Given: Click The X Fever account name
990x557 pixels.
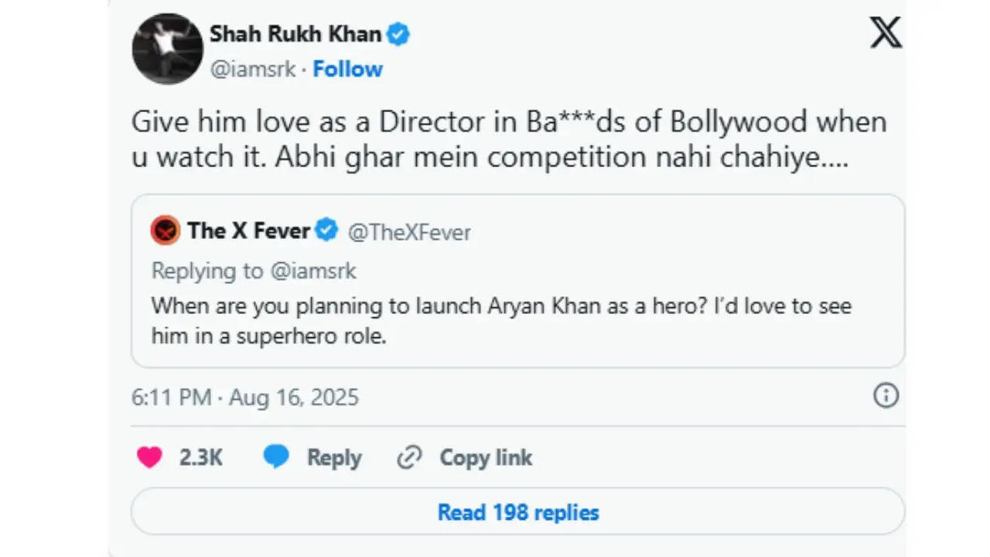Looking at the screenshot, I should pos(249,231).
